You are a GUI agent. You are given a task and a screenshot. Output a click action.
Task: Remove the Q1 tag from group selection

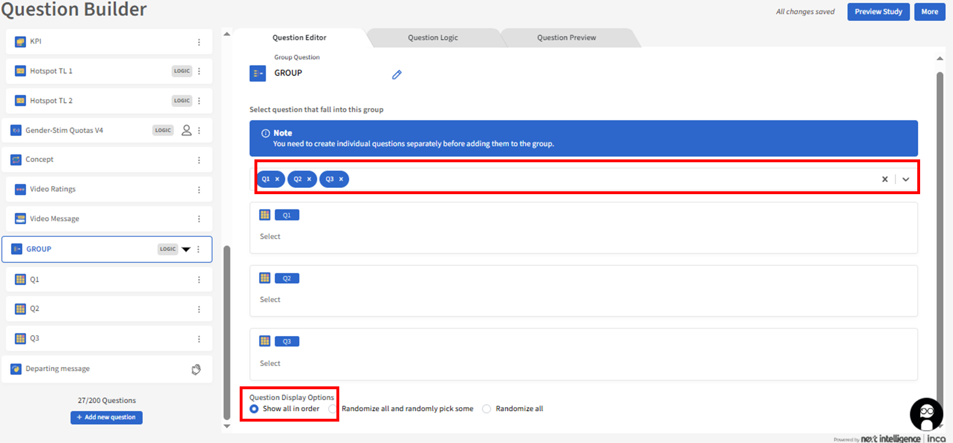click(277, 179)
